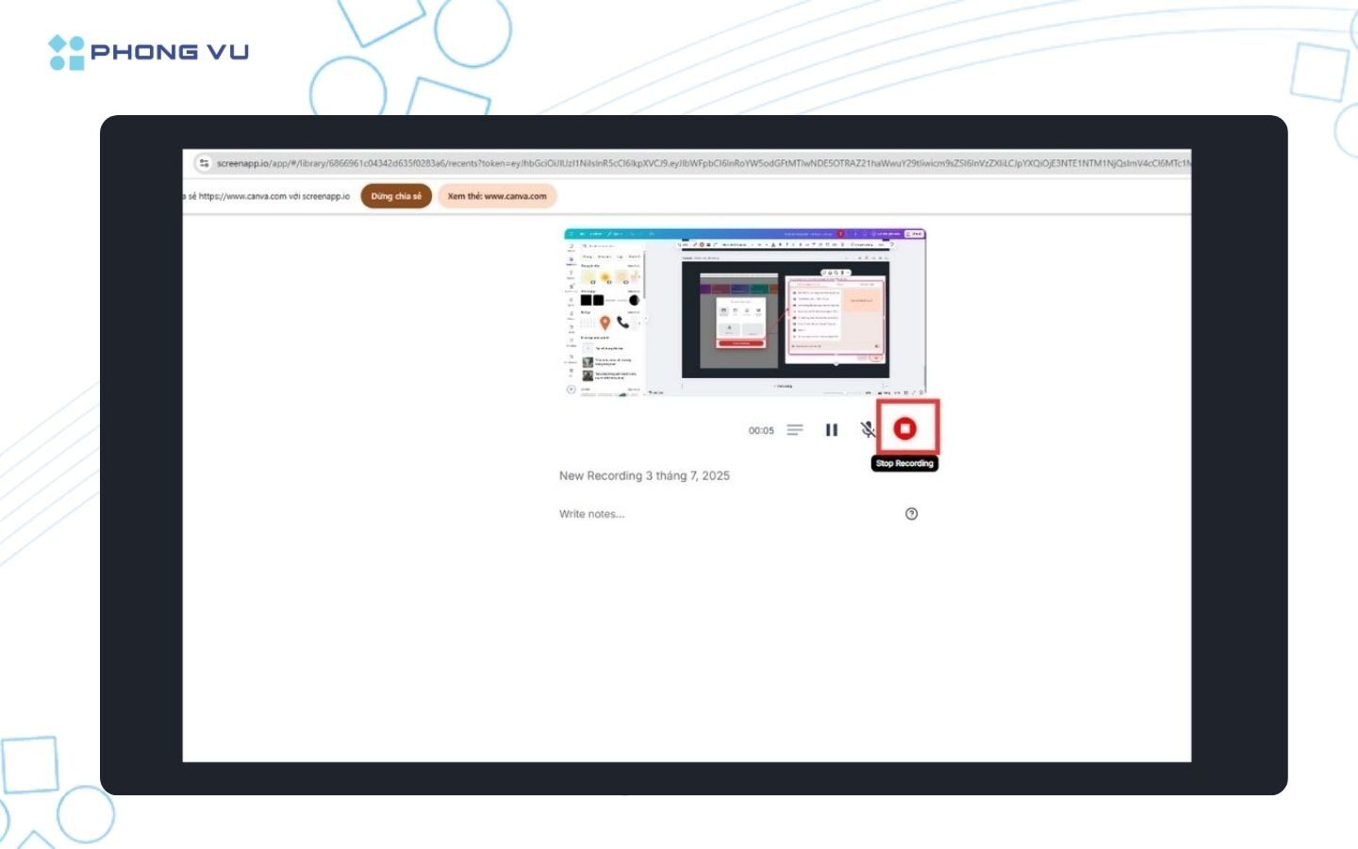Click the black circle shape in preview
The width and height of the screenshot is (1358, 849).
634,300
